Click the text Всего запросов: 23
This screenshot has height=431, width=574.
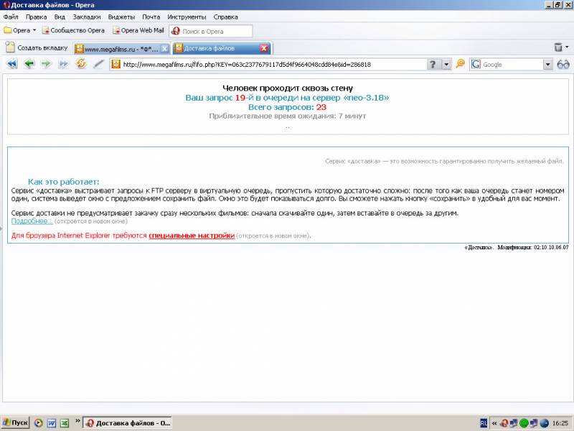[x=288, y=107]
